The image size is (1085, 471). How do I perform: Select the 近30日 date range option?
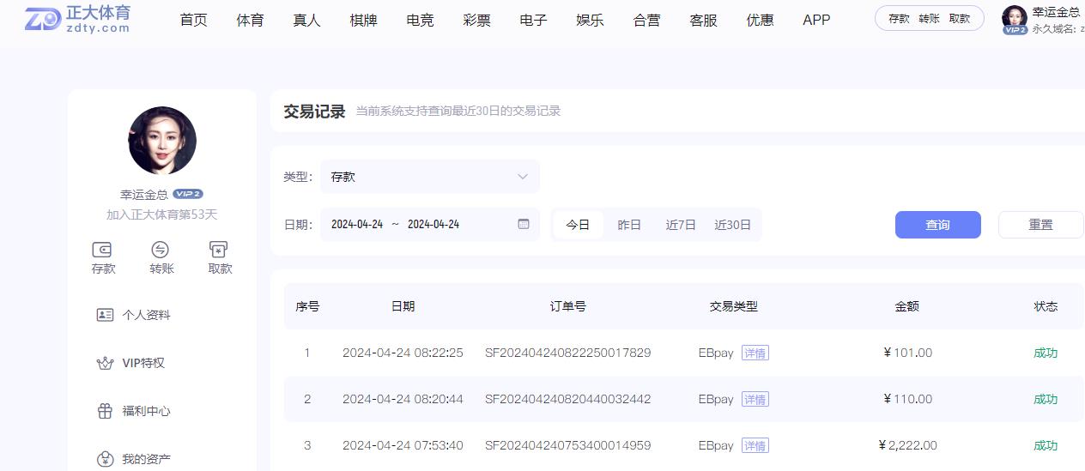pos(732,225)
